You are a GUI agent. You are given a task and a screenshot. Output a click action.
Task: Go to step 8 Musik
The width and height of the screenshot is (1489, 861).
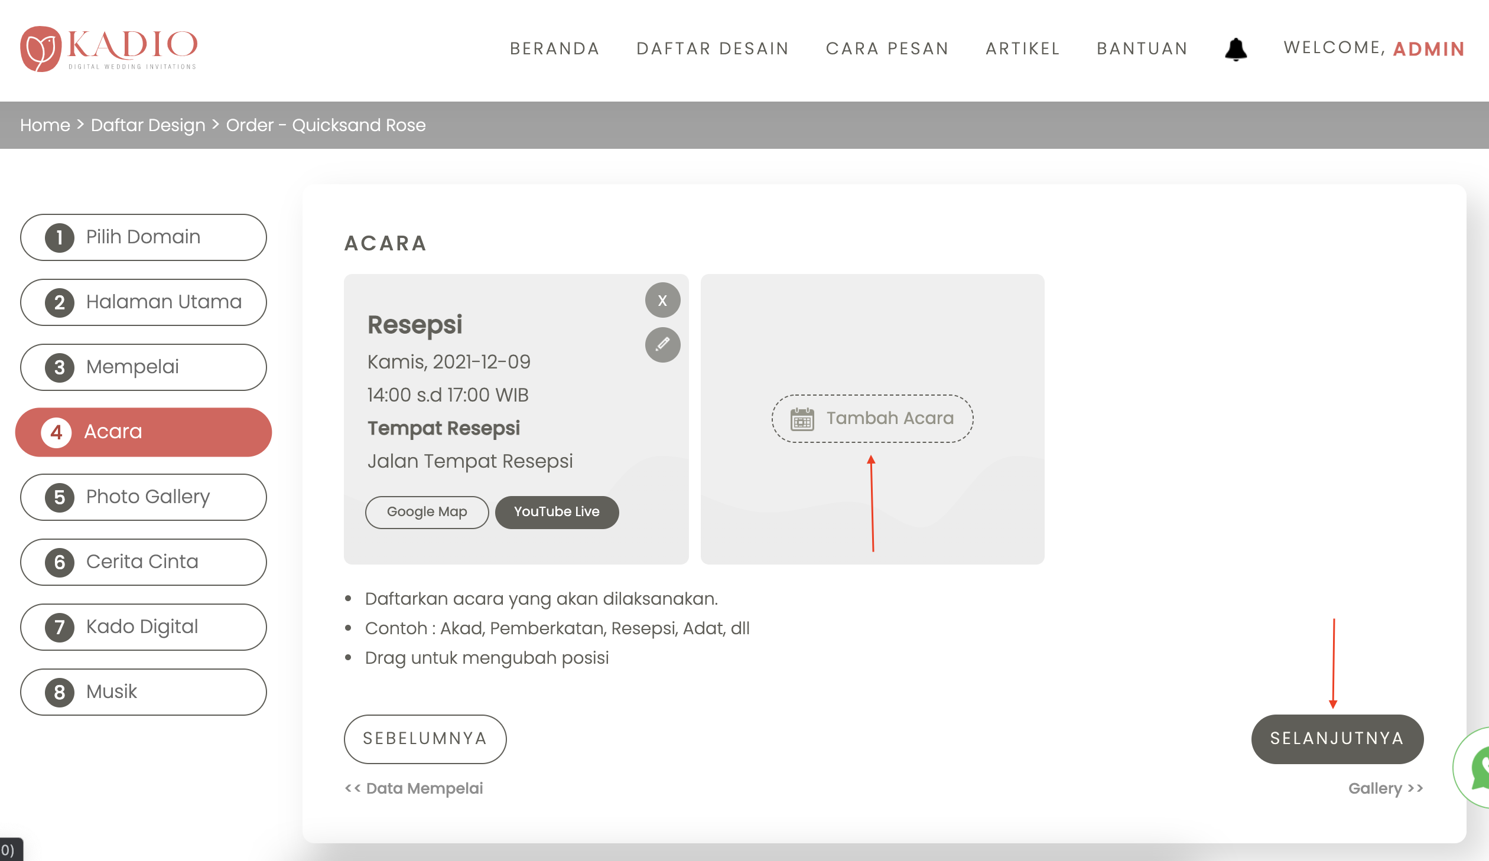pyautogui.click(x=144, y=692)
